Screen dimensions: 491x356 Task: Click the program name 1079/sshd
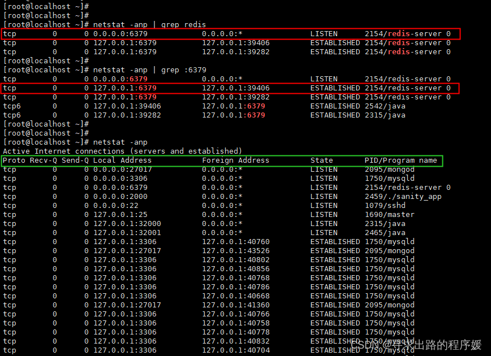pos(385,206)
